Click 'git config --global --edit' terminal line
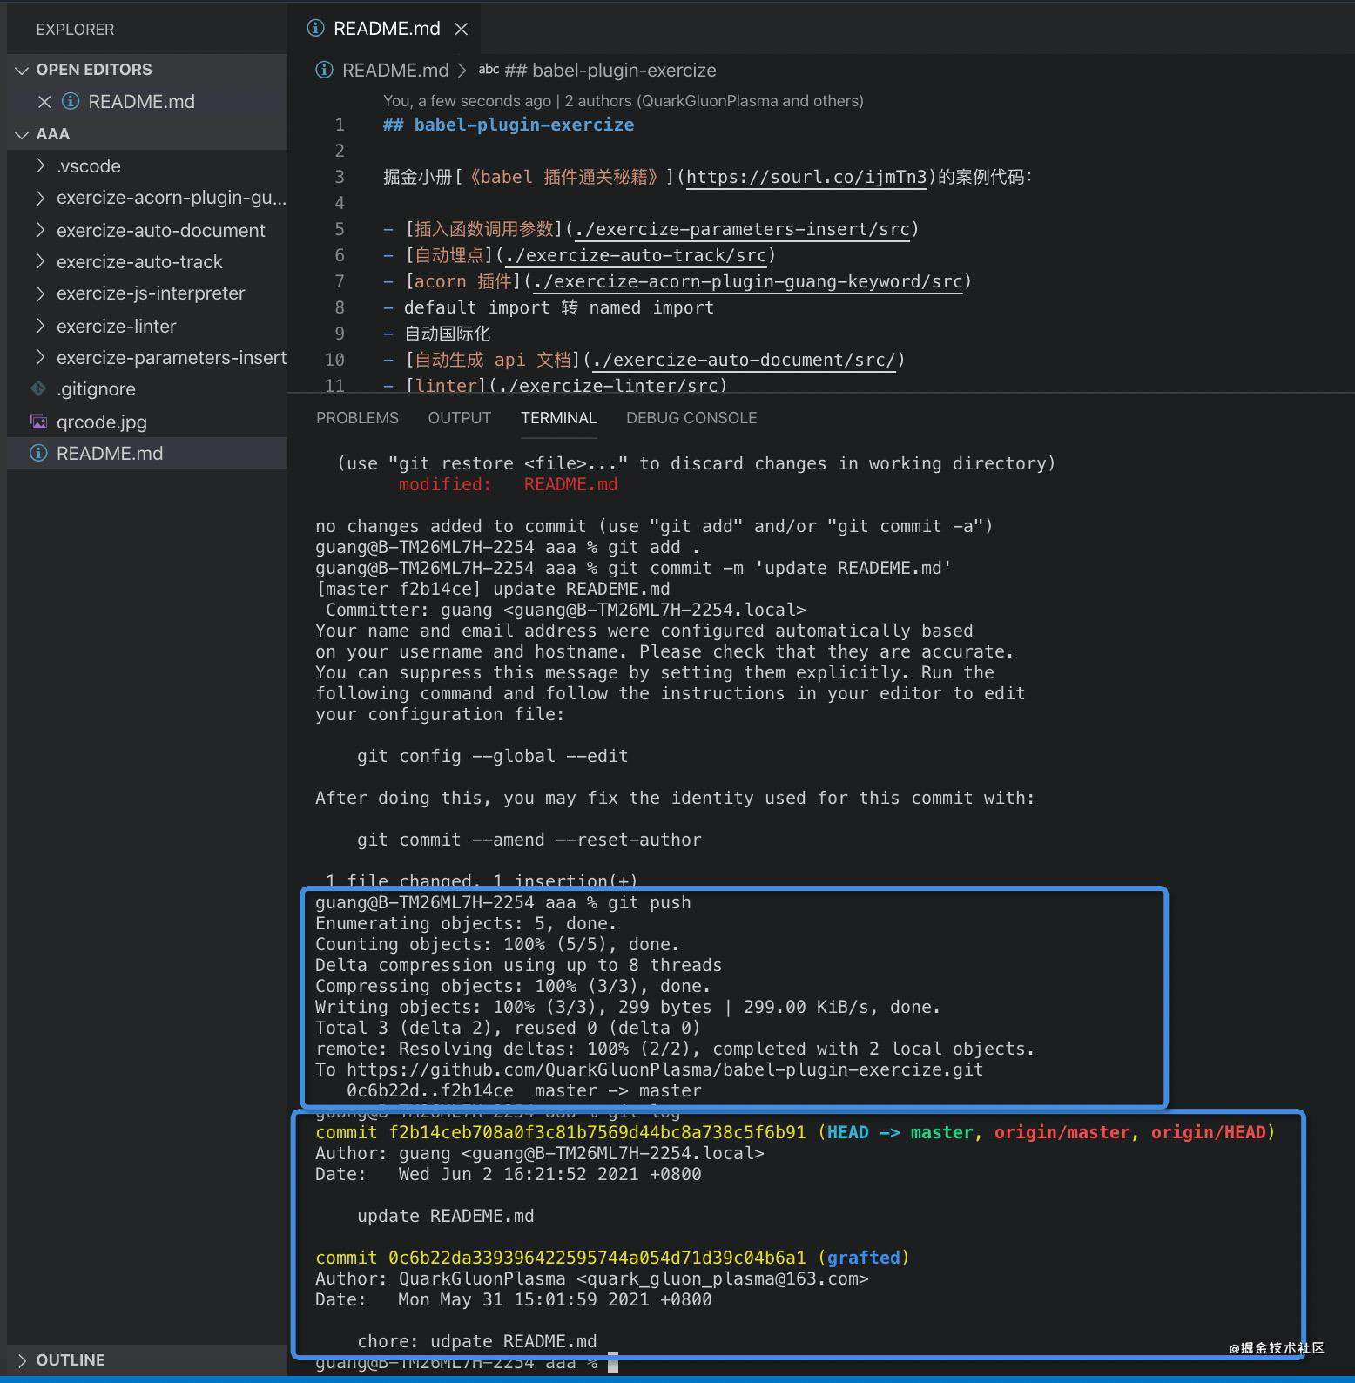Image resolution: width=1355 pixels, height=1383 pixels. (x=493, y=756)
